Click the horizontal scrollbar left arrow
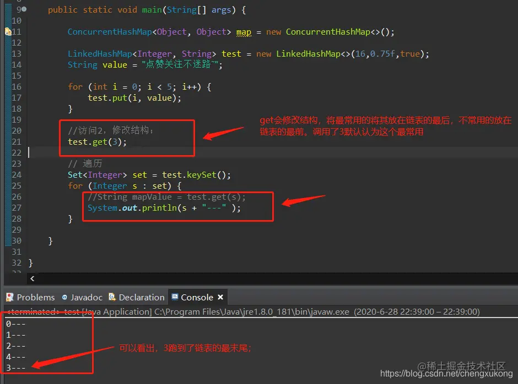This screenshot has height=384, width=518. point(32,279)
